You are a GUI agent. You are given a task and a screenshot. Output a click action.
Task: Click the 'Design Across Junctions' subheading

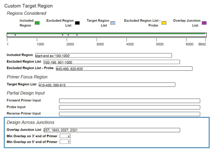click(31, 122)
